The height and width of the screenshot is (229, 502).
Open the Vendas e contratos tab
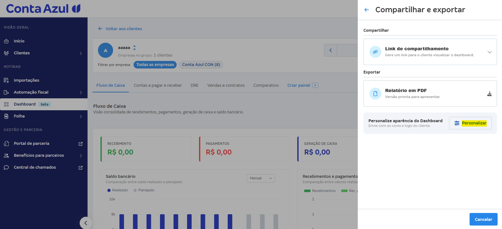coord(226,85)
